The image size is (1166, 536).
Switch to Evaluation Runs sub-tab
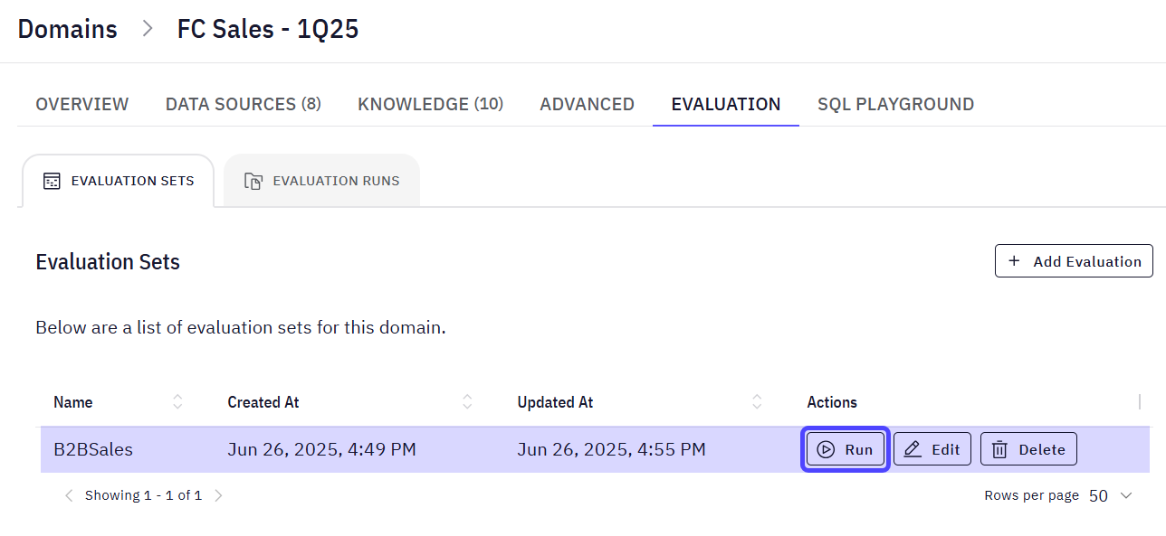tap(321, 181)
